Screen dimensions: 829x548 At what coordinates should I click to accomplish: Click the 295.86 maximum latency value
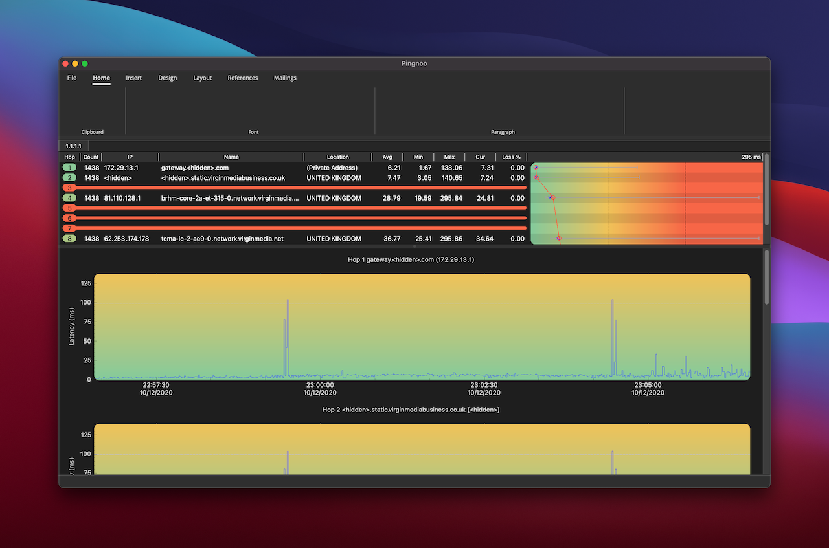click(451, 239)
